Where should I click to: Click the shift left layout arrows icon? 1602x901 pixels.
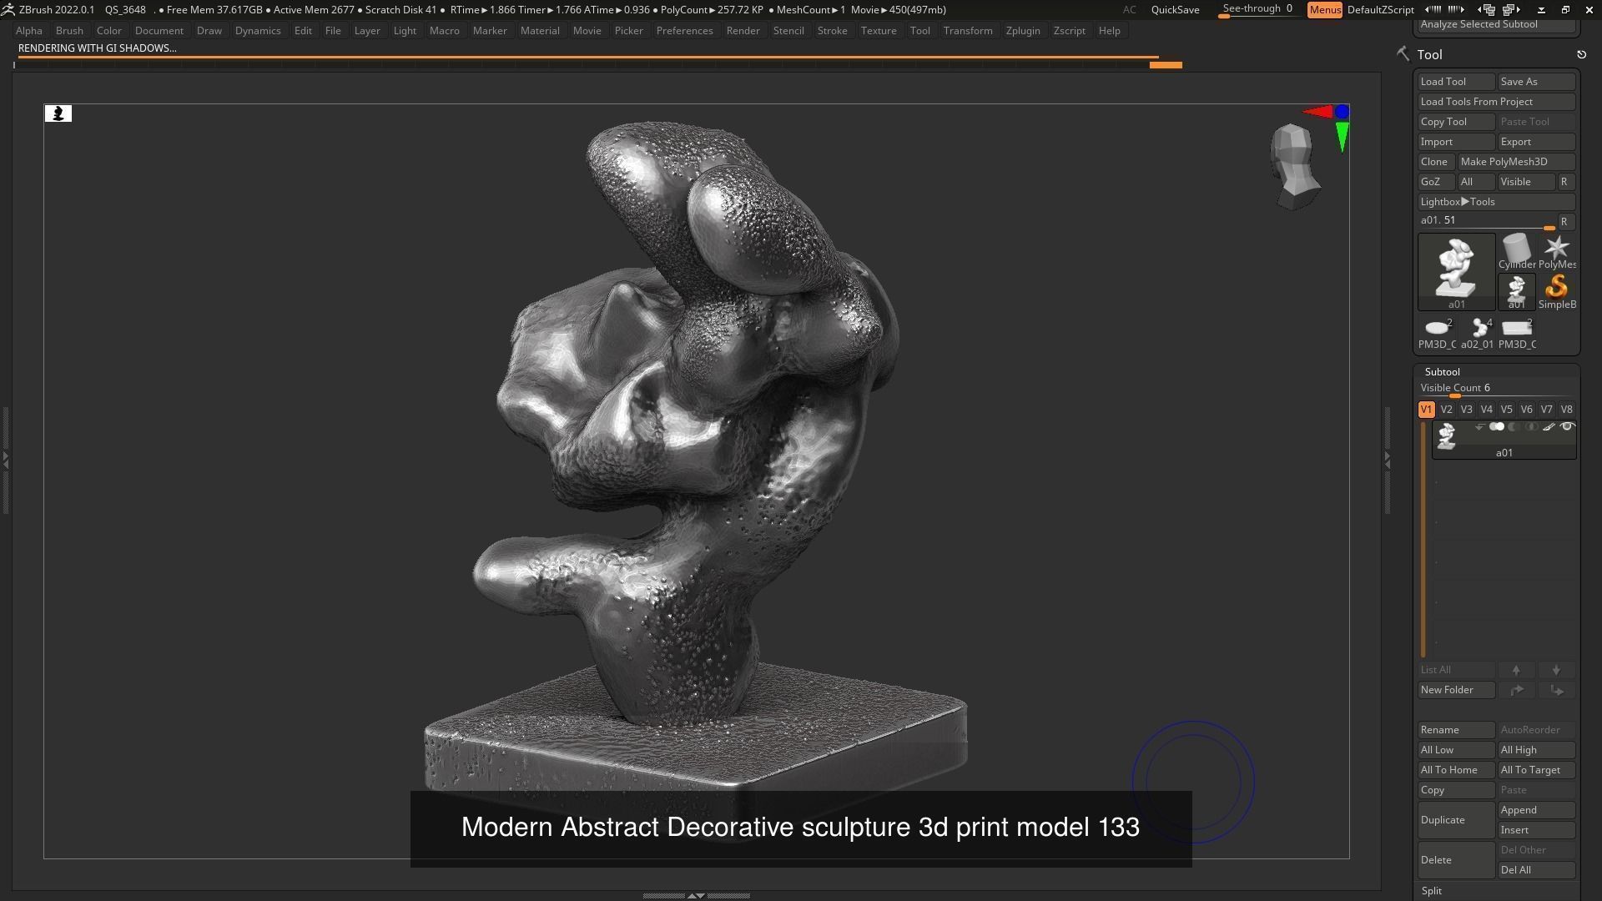(1433, 9)
